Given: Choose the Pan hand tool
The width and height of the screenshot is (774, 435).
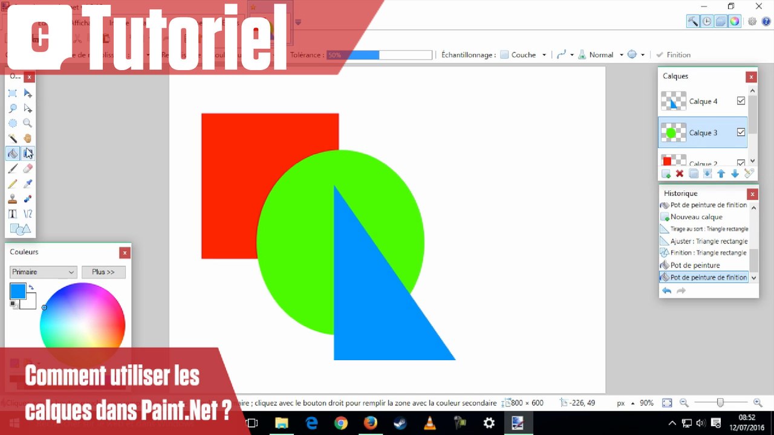Looking at the screenshot, I should pyautogui.click(x=28, y=138).
